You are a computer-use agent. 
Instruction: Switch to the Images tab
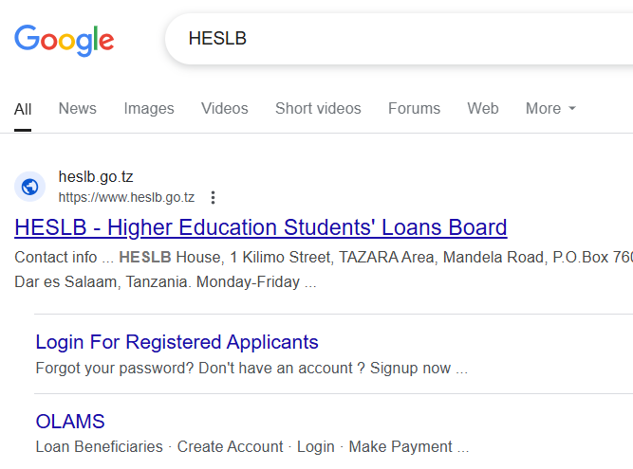[x=149, y=108]
